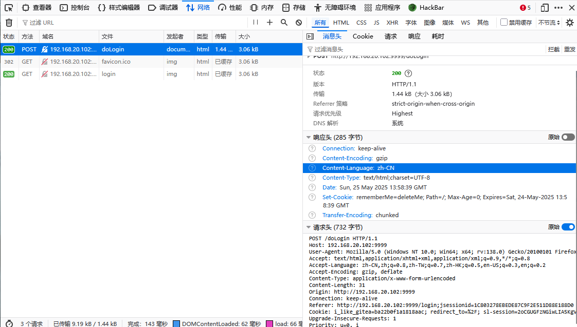The height and width of the screenshot is (327, 577).
Task: Open the HackBar tab
Action: point(426,8)
